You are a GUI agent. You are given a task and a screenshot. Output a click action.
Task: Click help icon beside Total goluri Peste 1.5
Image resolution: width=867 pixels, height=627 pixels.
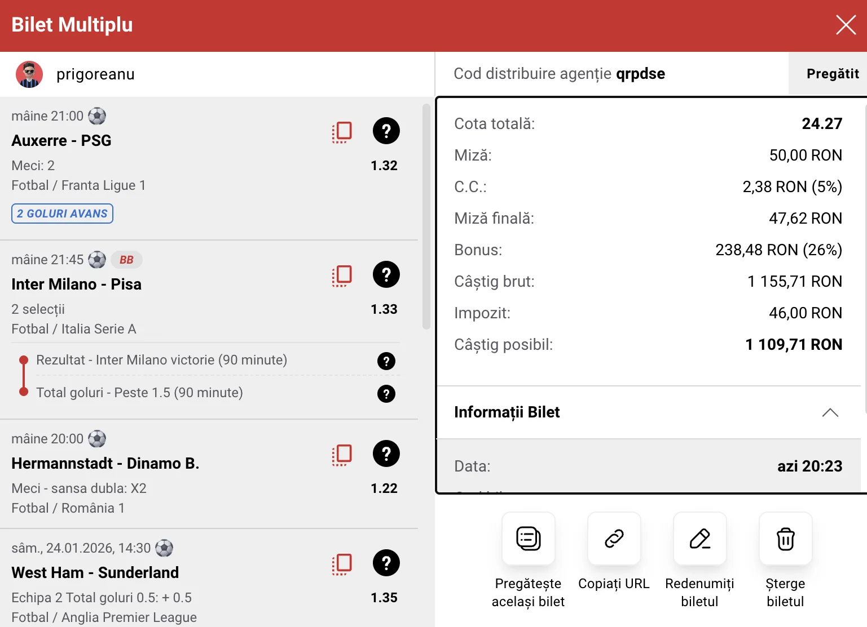386,394
